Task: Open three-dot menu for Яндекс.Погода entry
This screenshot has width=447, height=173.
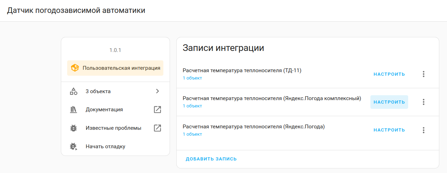Action: [424, 130]
